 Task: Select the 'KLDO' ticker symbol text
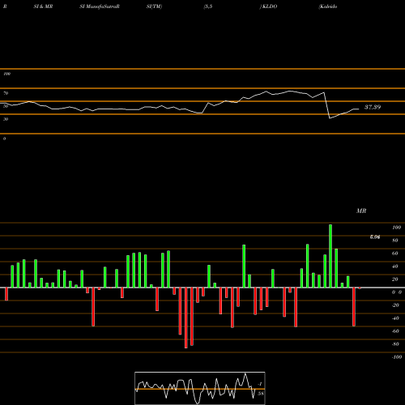[x=270, y=6]
